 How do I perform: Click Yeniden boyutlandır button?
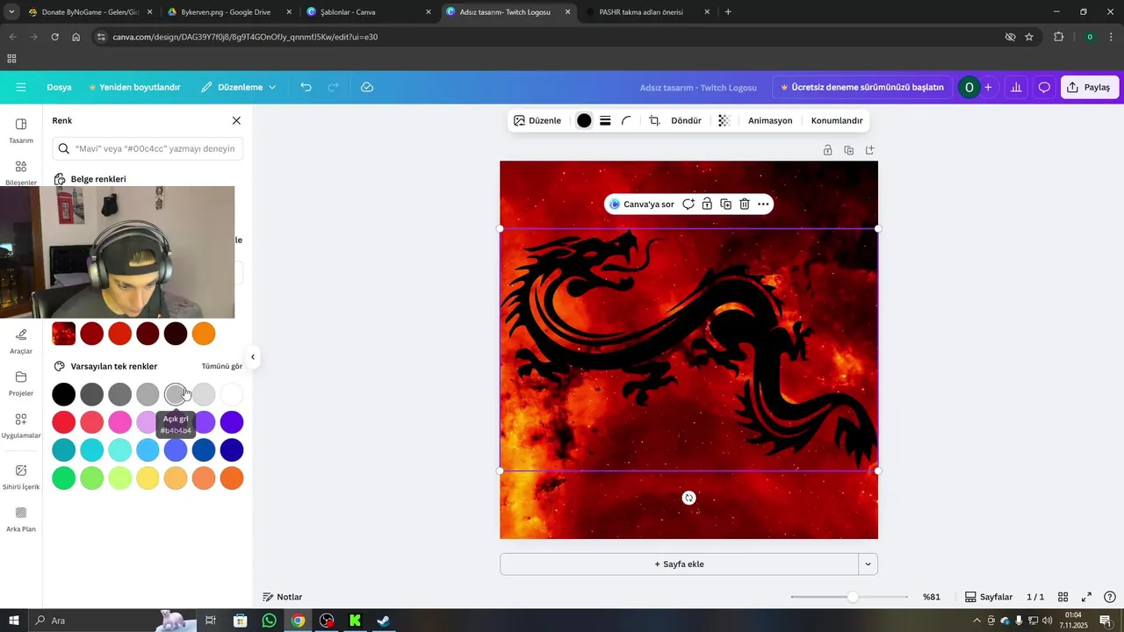(x=133, y=87)
